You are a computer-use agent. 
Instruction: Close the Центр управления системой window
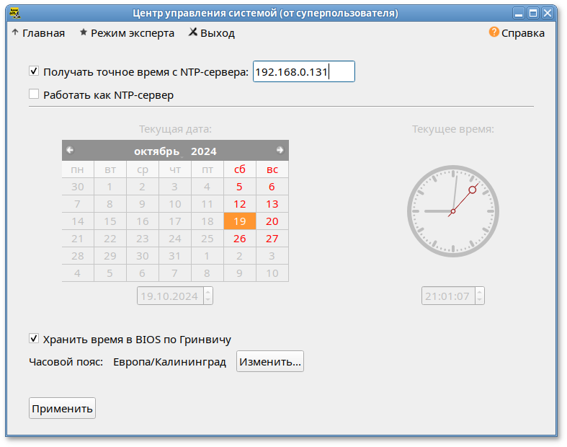pos(548,14)
